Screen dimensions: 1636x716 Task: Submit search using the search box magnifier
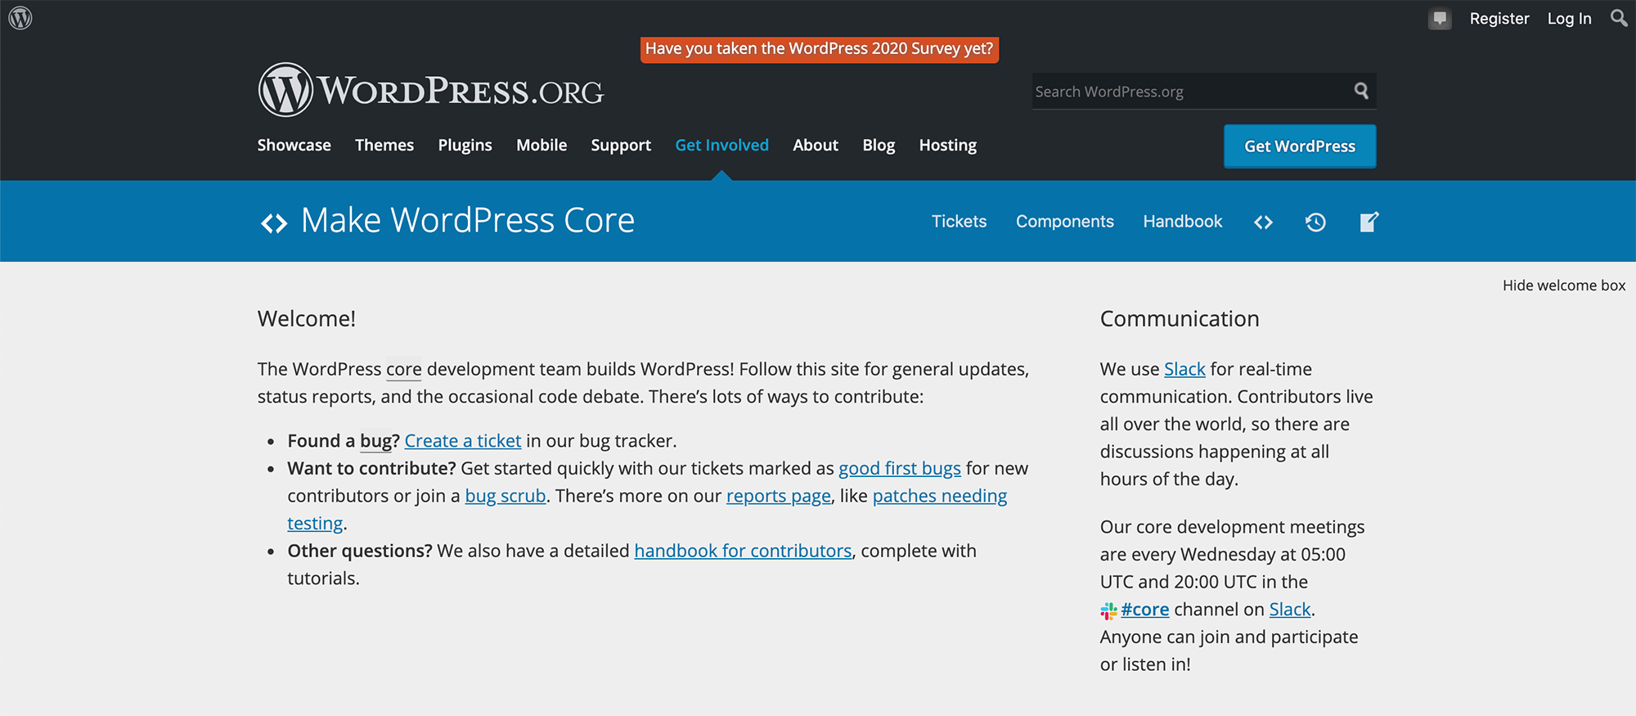point(1361,91)
